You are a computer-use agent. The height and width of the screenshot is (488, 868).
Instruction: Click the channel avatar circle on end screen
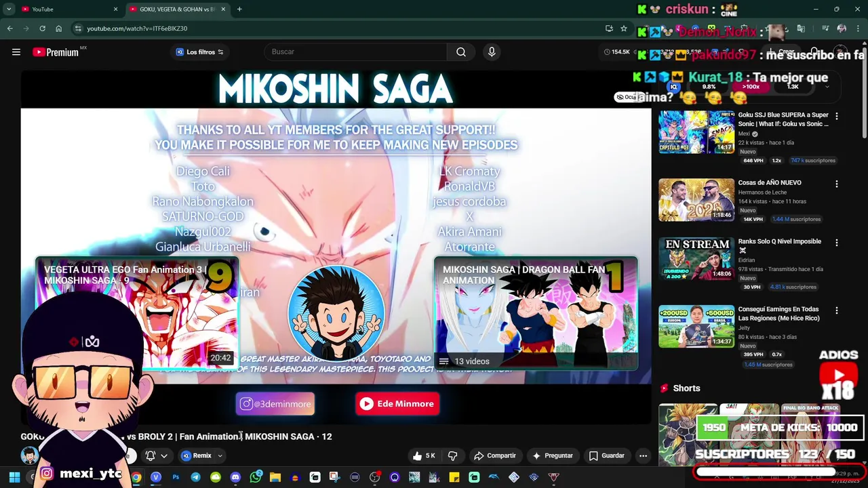coord(336,313)
